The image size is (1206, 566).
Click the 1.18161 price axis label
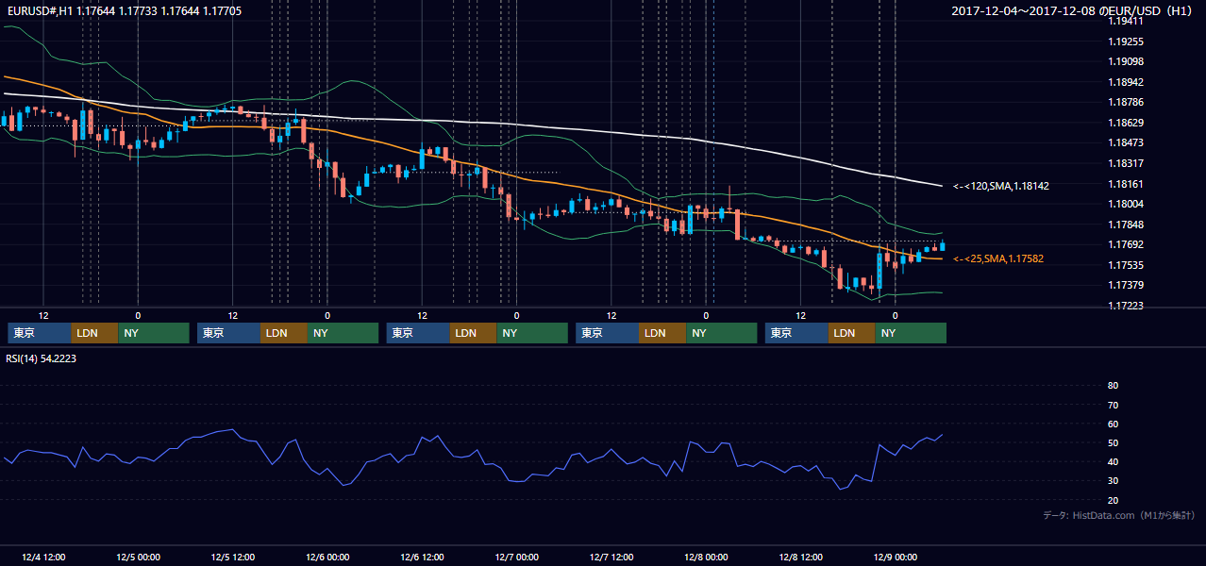tap(1125, 184)
